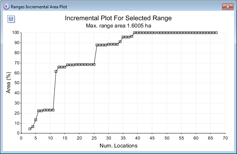Click the chart title 'Incremental Plot For Selected Range'
This screenshot has width=237, height=154.
[118, 18]
